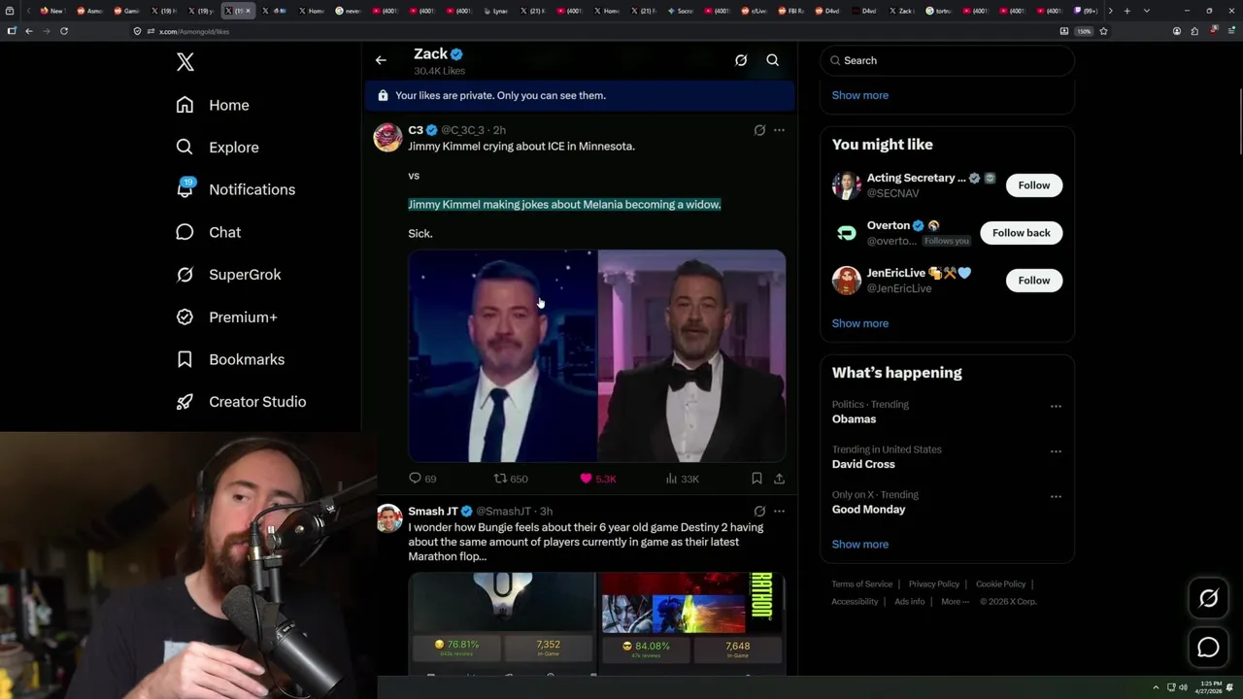1243x699 pixels.
Task: Open more options for David Cross trend
Action: click(x=1056, y=451)
